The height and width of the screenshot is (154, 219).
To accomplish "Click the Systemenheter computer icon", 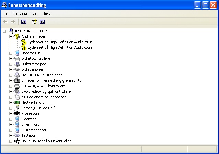I will click(x=17, y=130).
